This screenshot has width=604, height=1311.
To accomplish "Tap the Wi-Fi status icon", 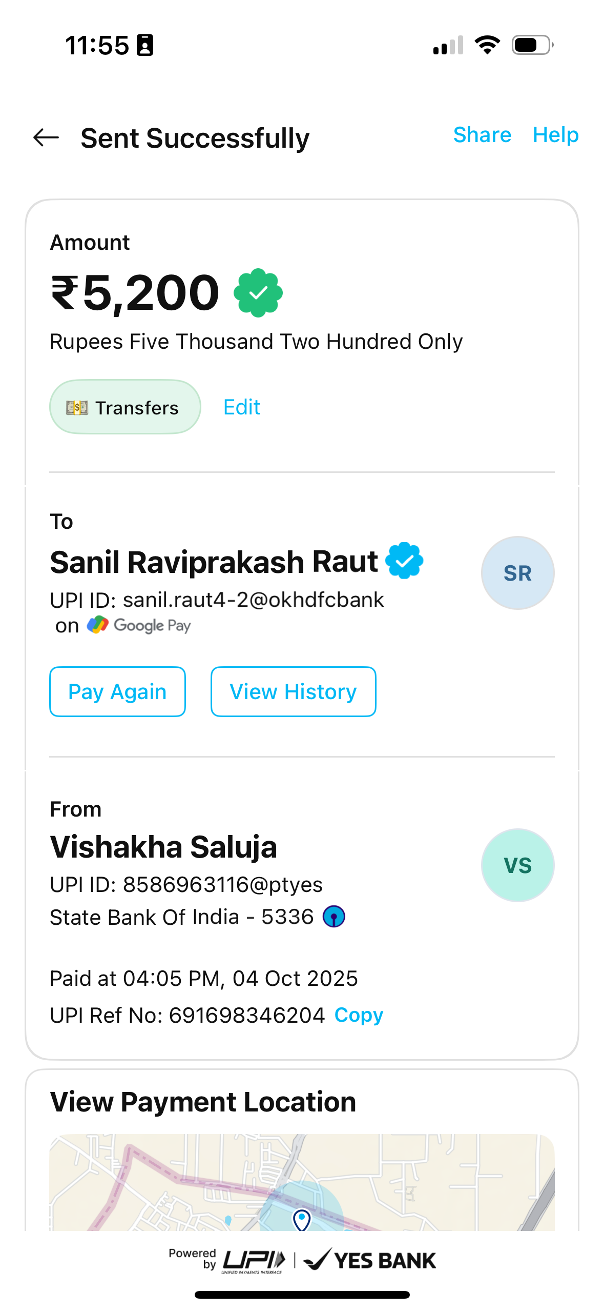I will (487, 45).
